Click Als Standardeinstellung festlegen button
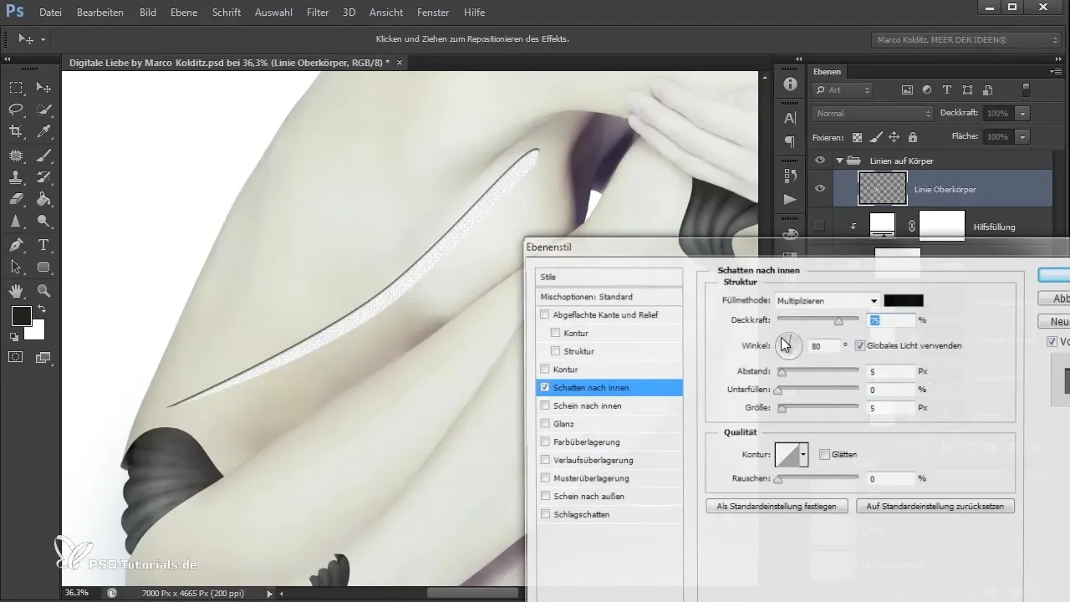The height and width of the screenshot is (602, 1070). (777, 506)
